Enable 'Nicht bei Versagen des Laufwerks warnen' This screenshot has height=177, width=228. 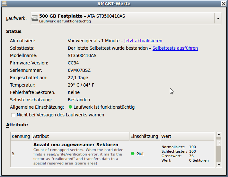coord(13,115)
